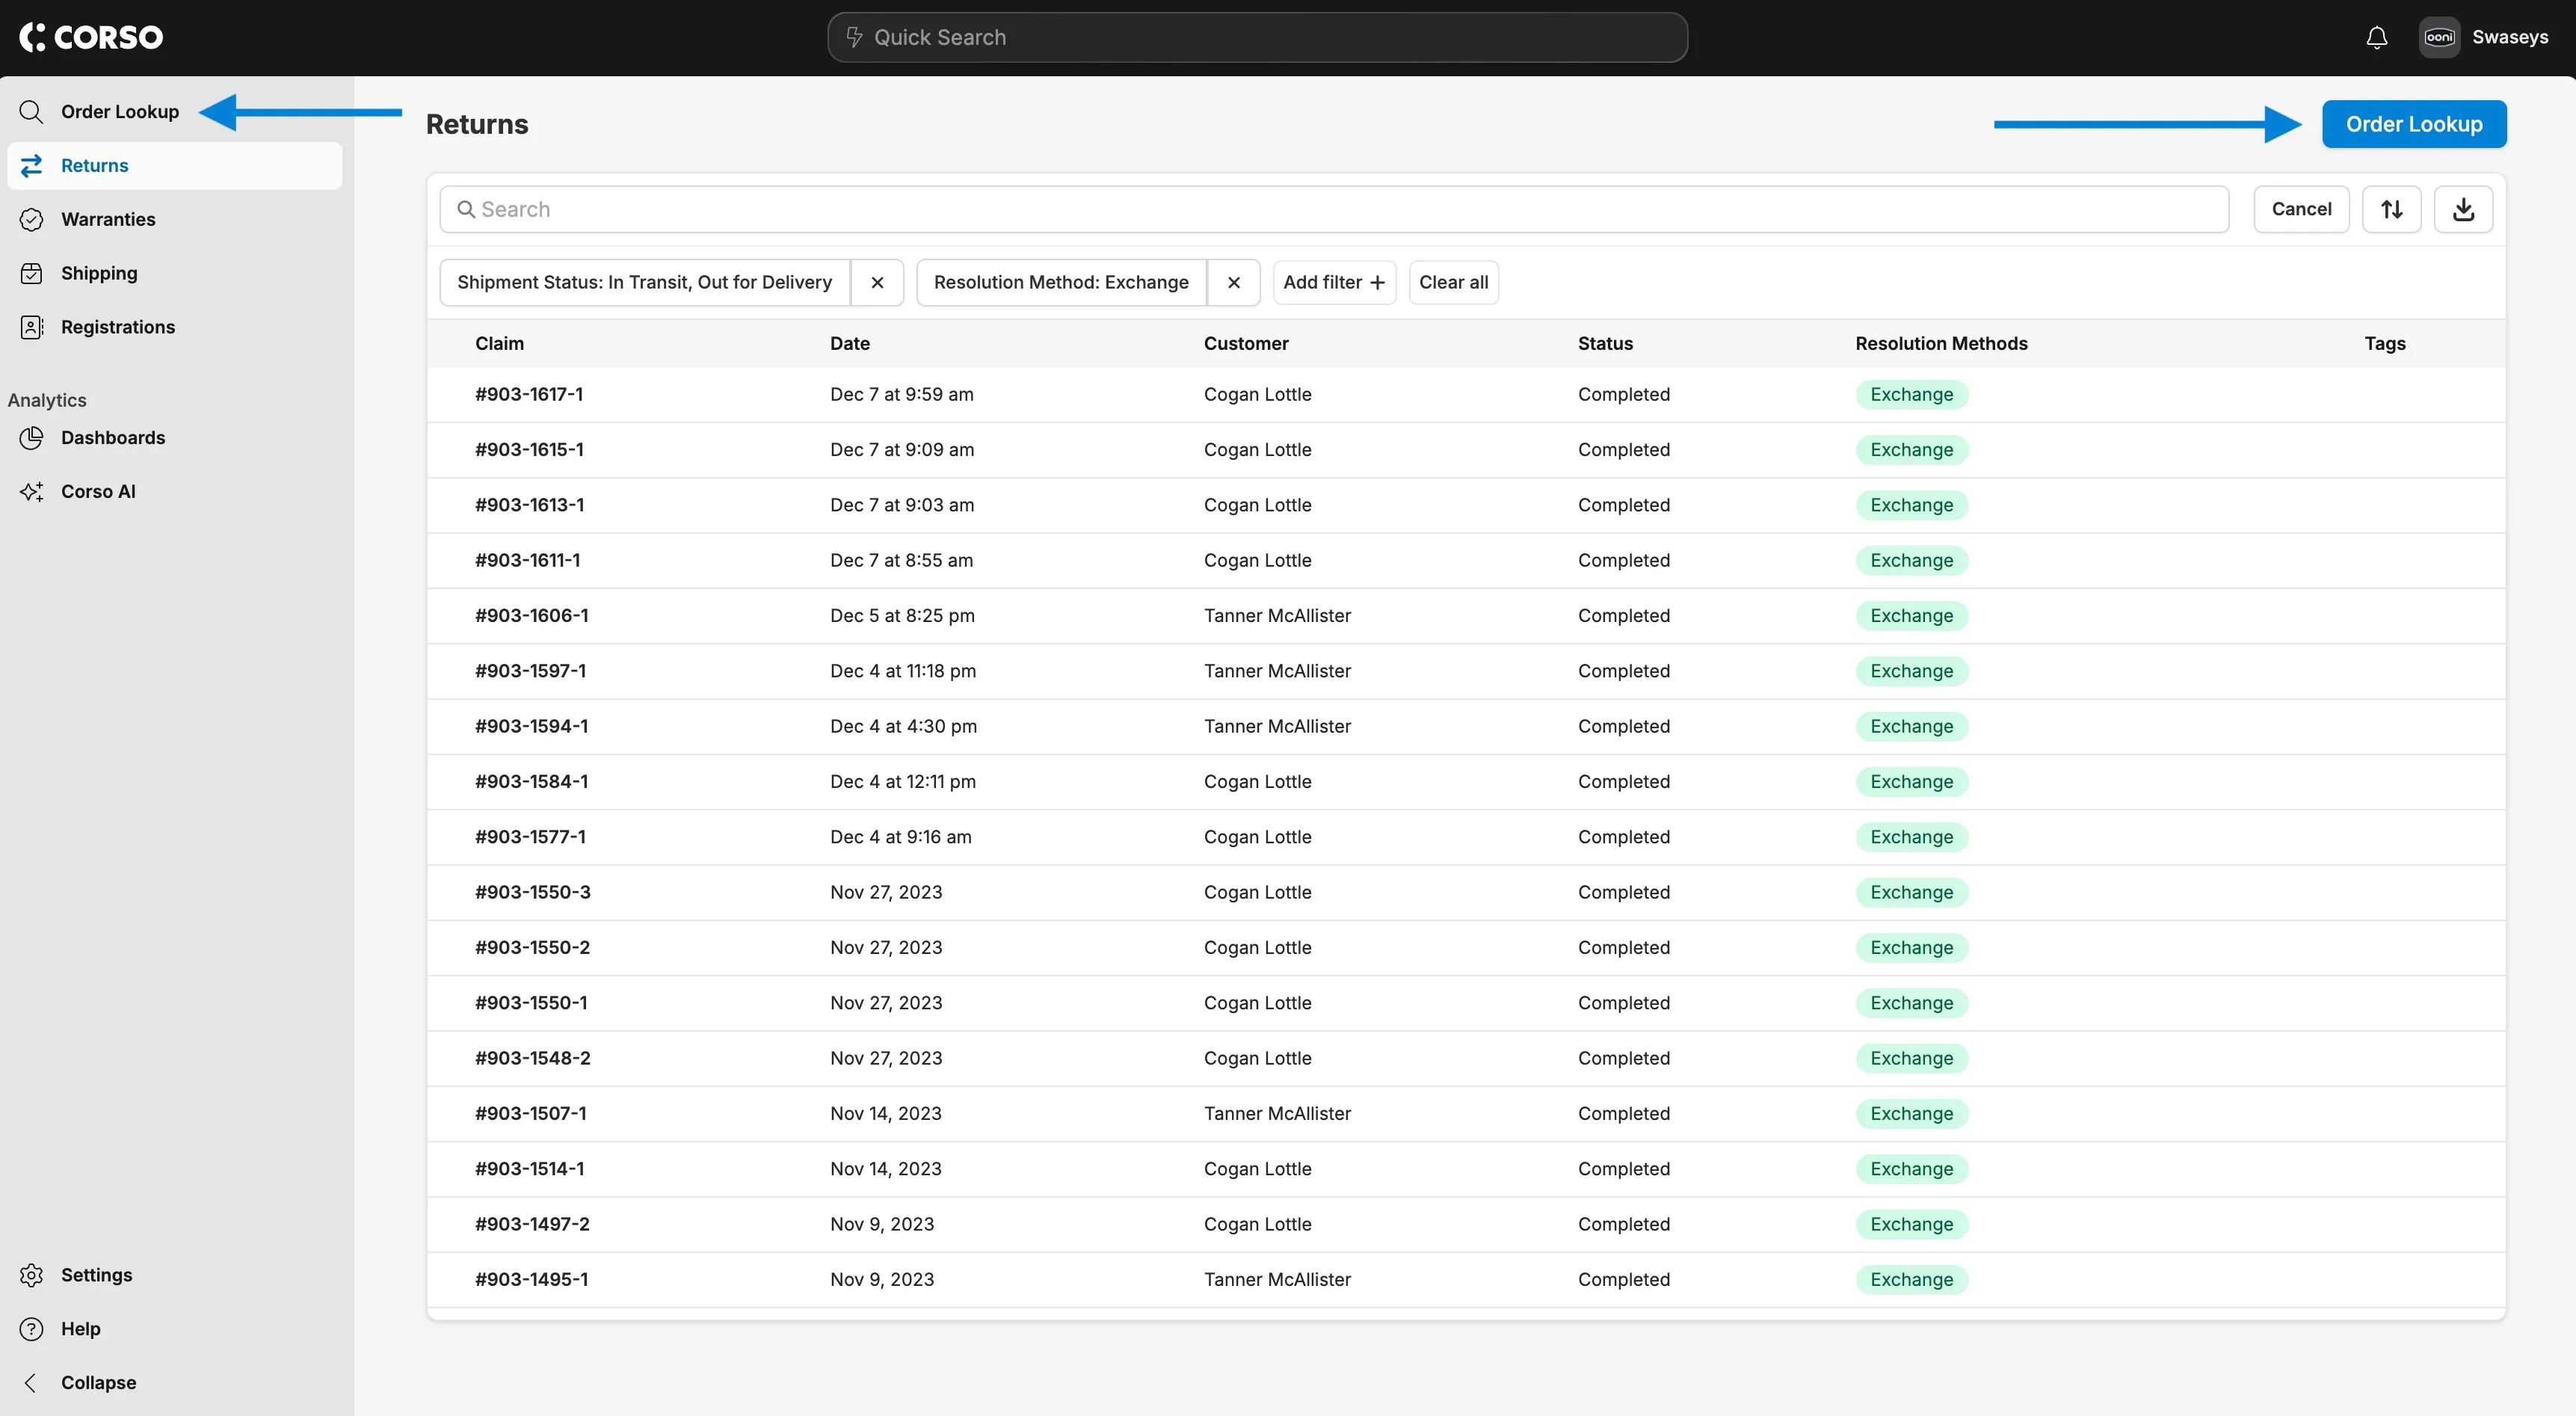The image size is (2576, 1416).
Task: Open Dashboards analytics
Action: pyautogui.click(x=175, y=437)
